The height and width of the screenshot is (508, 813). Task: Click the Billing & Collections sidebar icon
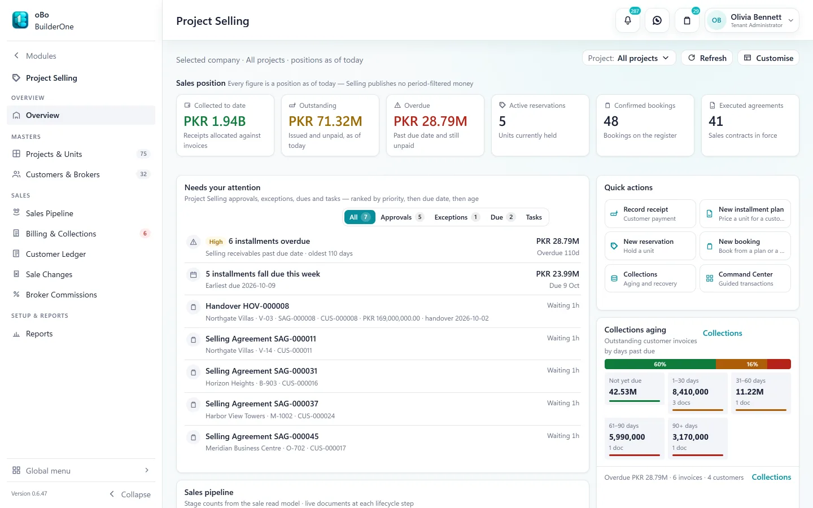(16, 233)
